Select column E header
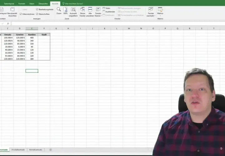Viewport: 225px width, 156px height. pos(32,28)
